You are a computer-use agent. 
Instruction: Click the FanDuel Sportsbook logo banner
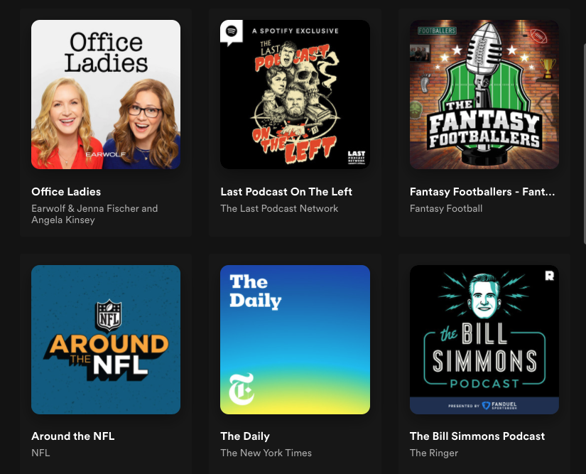tap(484, 406)
